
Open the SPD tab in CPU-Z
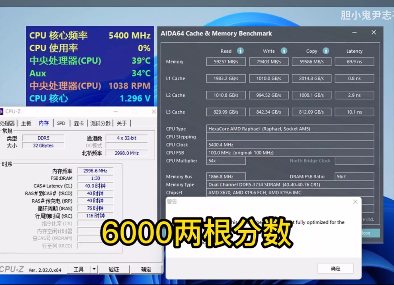(x=61, y=123)
